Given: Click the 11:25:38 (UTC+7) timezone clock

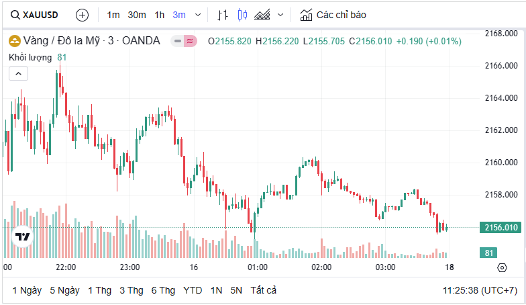Looking at the screenshot, I should pos(480,290).
